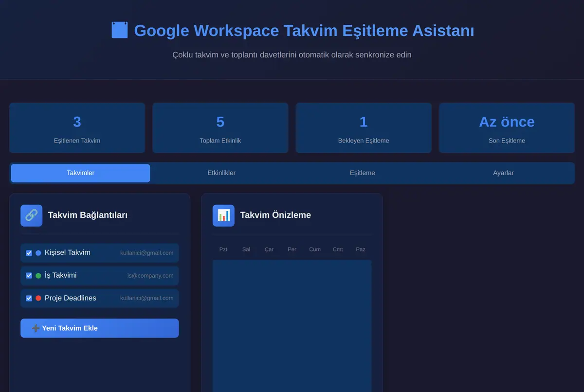
Task: Click the İş Takvimi label
Action: click(60, 276)
